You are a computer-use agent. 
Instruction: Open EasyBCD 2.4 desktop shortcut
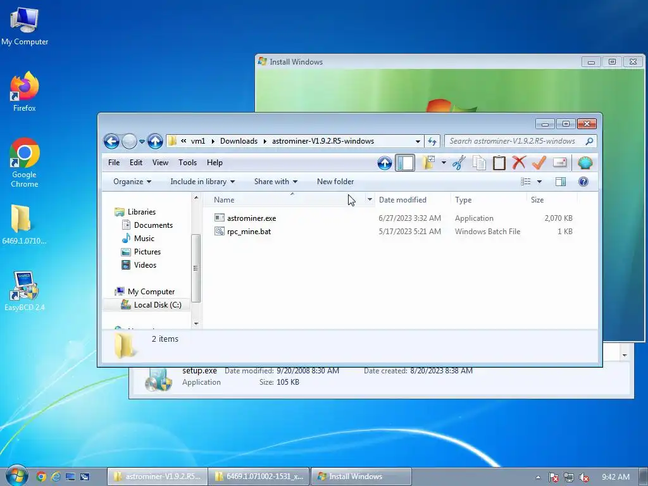click(x=25, y=291)
